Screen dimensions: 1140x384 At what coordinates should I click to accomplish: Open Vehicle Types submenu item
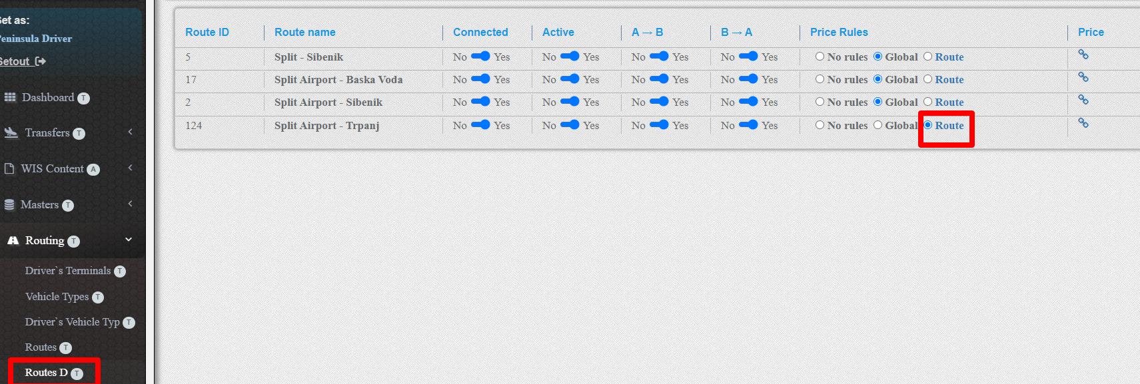pos(57,297)
